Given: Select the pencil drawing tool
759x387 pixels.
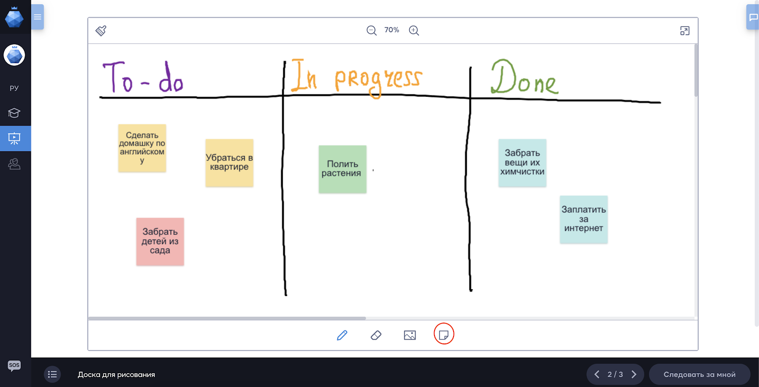Looking at the screenshot, I should pyautogui.click(x=342, y=335).
